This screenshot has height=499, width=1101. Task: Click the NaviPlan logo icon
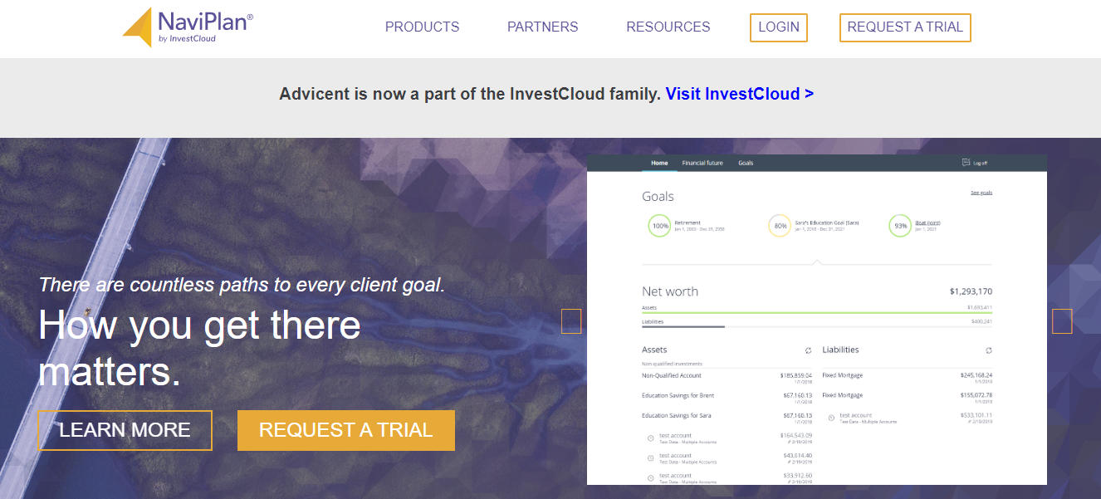pos(138,27)
